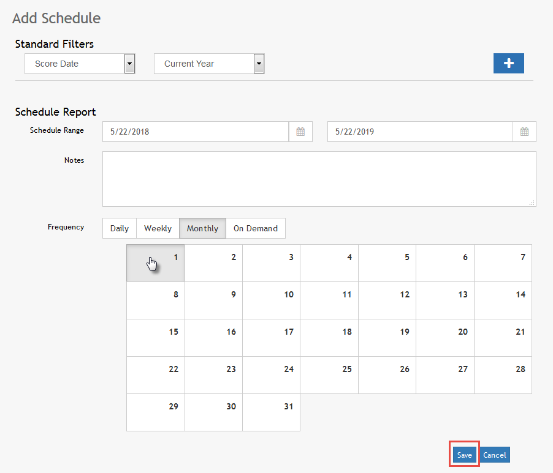Click the blue plus add filter button
Image resolution: width=553 pixels, height=473 pixels.
[x=508, y=64]
